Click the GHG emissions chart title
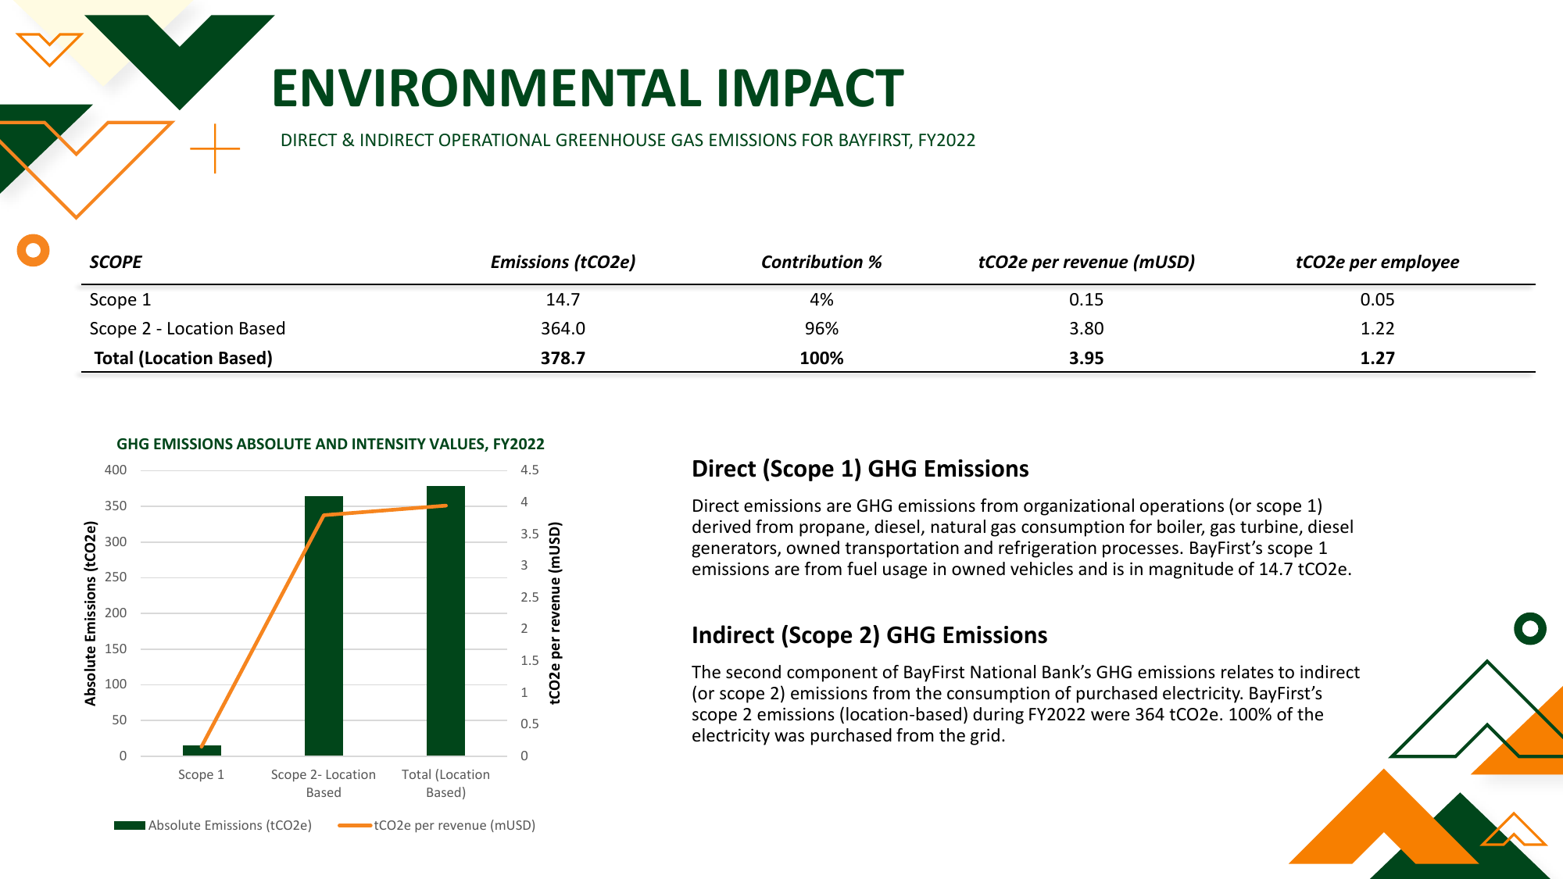The image size is (1563, 879). click(331, 445)
